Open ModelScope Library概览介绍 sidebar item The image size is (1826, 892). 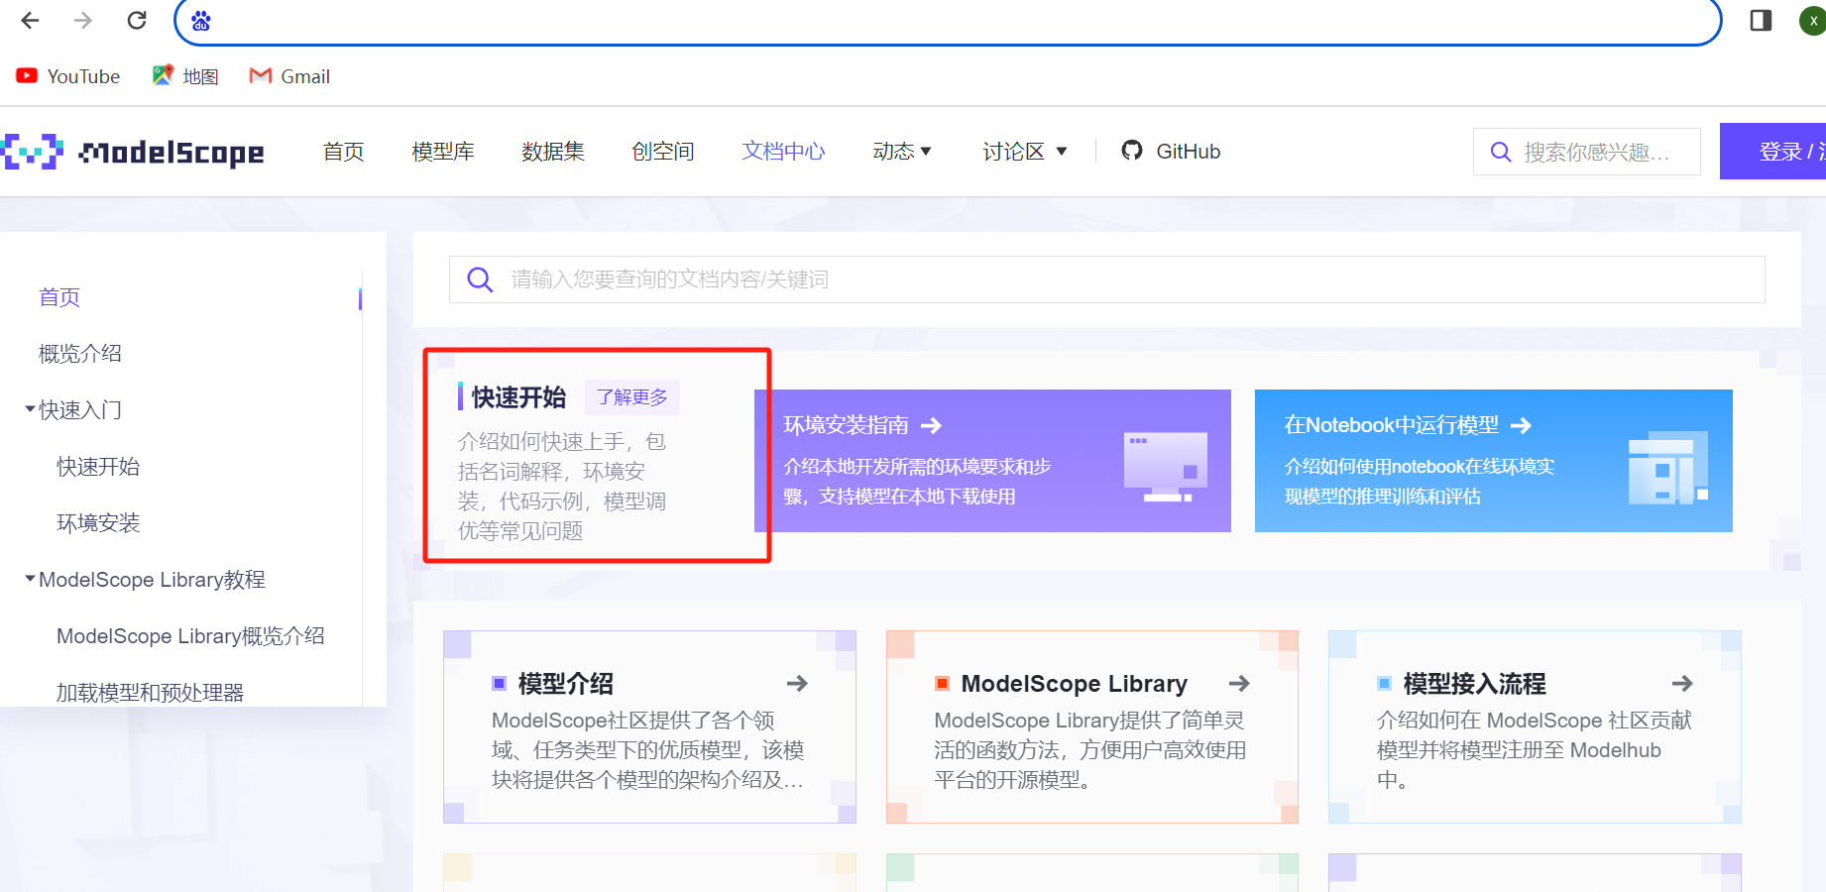190,636
